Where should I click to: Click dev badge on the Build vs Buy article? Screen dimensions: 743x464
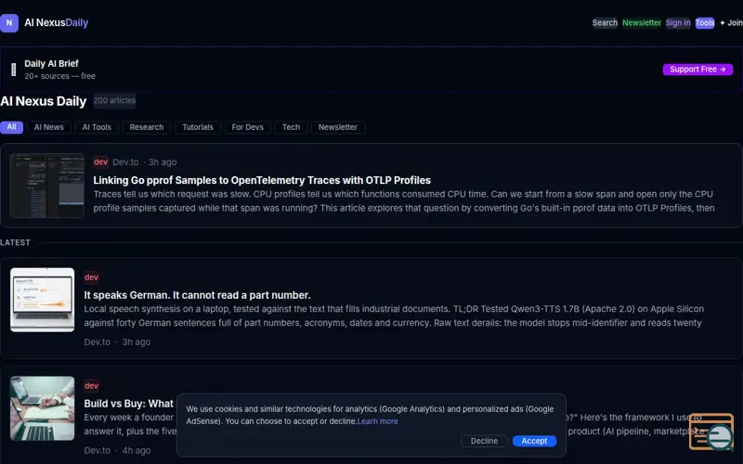91,386
